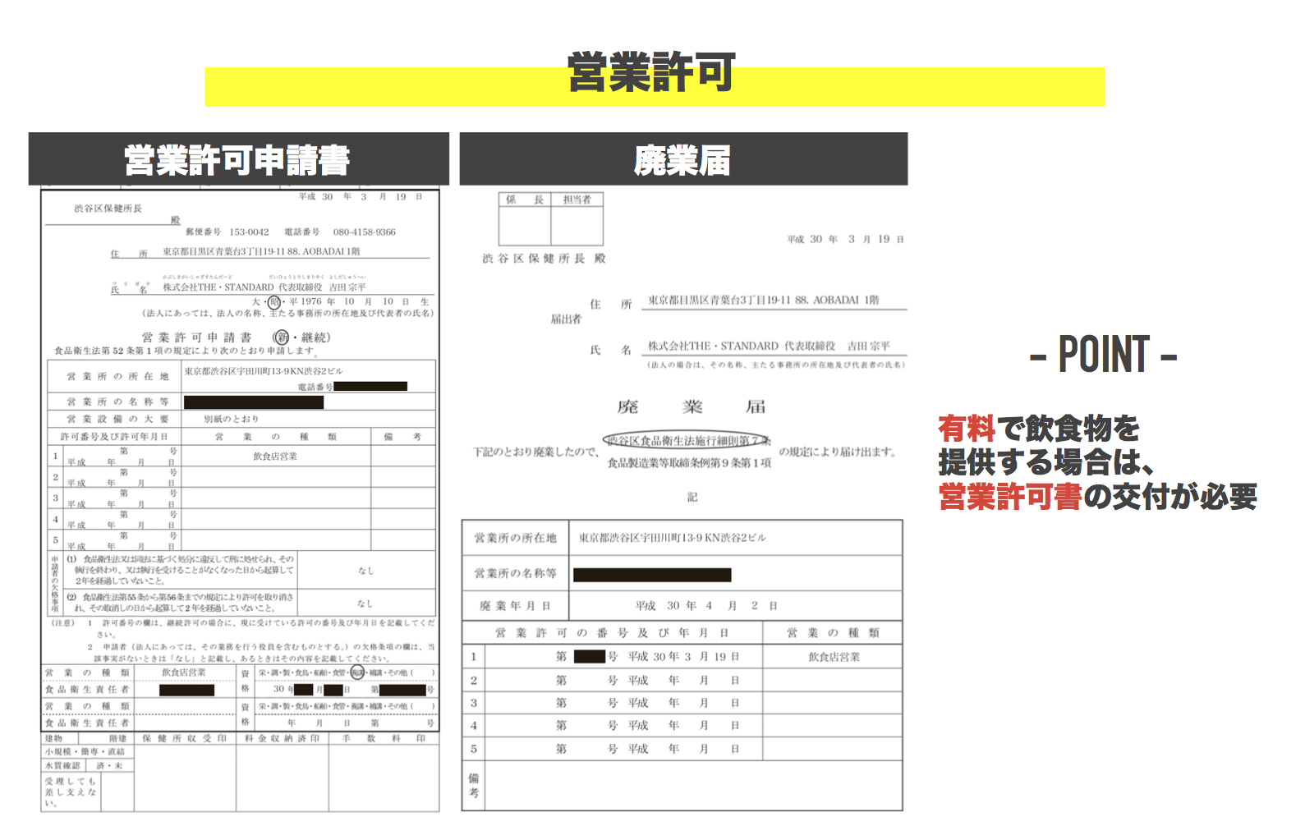Click the 別紙のとおり cell in application
The image size is (1305, 817).
[231, 419]
